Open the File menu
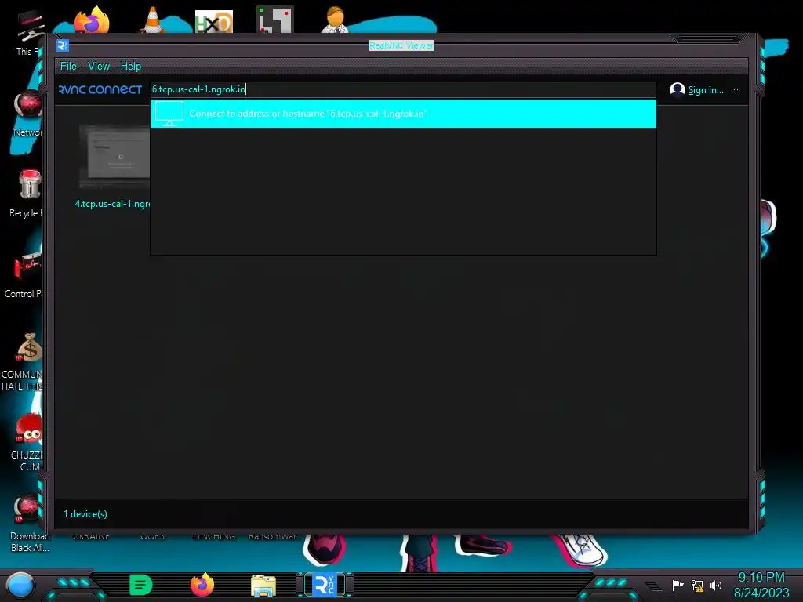Image resolution: width=803 pixels, height=602 pixels. 68,66
